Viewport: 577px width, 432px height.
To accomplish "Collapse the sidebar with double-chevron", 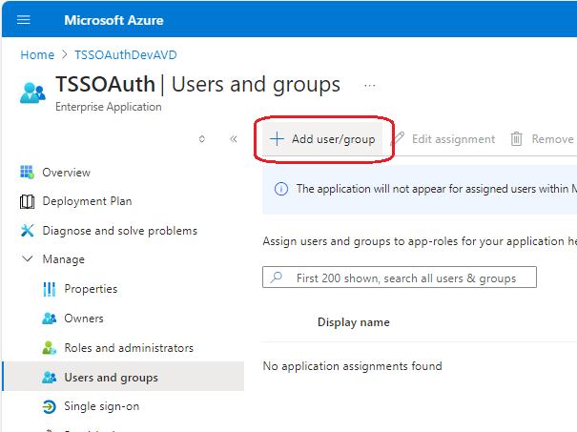I will (234, 139).
